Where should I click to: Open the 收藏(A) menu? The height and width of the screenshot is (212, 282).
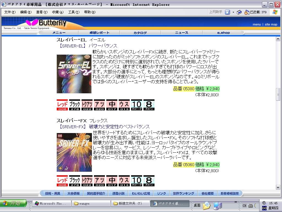point(58,12)
